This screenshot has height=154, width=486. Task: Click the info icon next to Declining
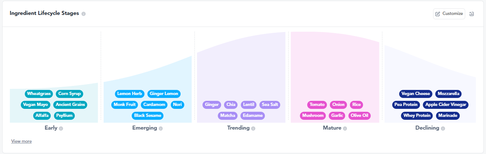click(x=443, y=128)
